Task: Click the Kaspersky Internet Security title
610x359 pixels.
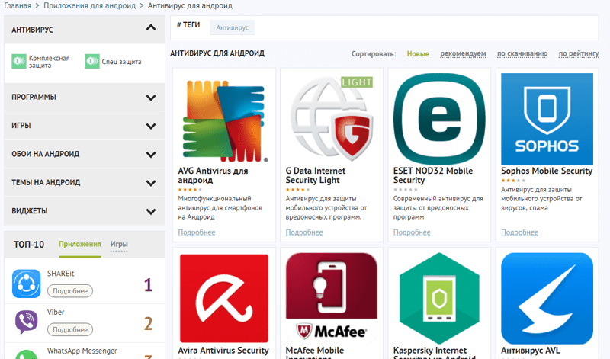Action: point(434,353)
